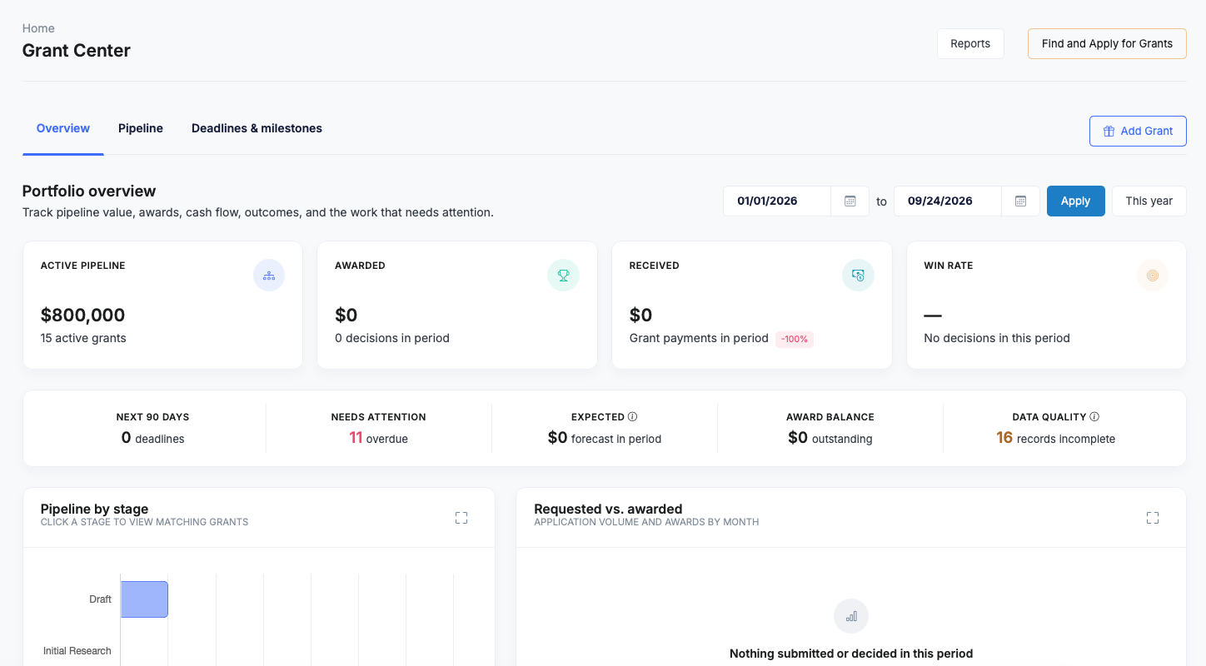The height and width of the screenshot is (666, 1206).
Task: Open the Deadlines & milestones tab
Action: coord(257,129)
